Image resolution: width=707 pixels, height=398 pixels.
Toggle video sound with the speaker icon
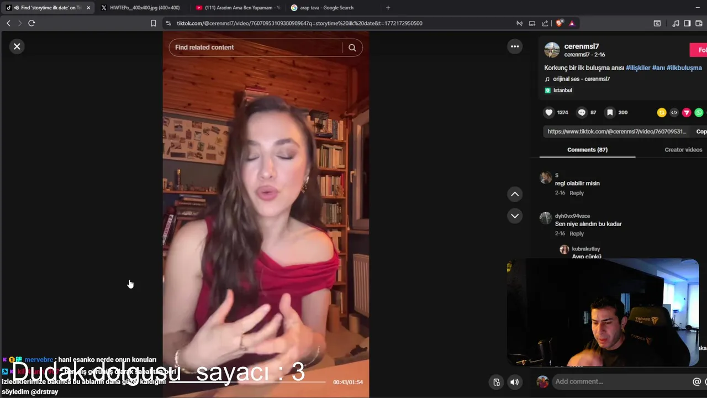click(514, 382)
